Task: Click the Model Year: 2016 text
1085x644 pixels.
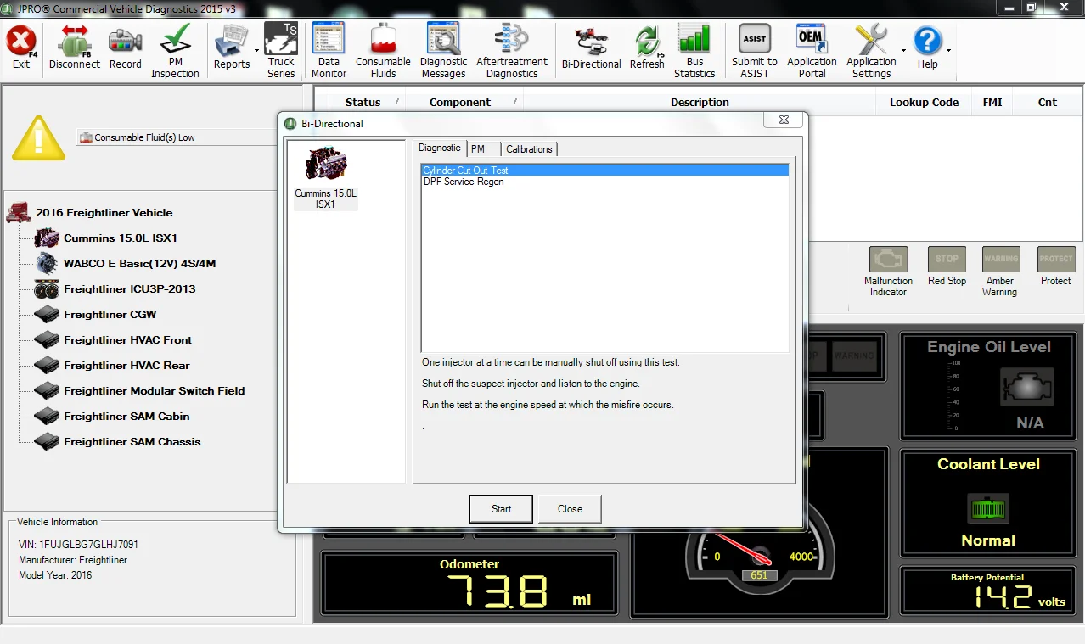Action: (55, 575)
